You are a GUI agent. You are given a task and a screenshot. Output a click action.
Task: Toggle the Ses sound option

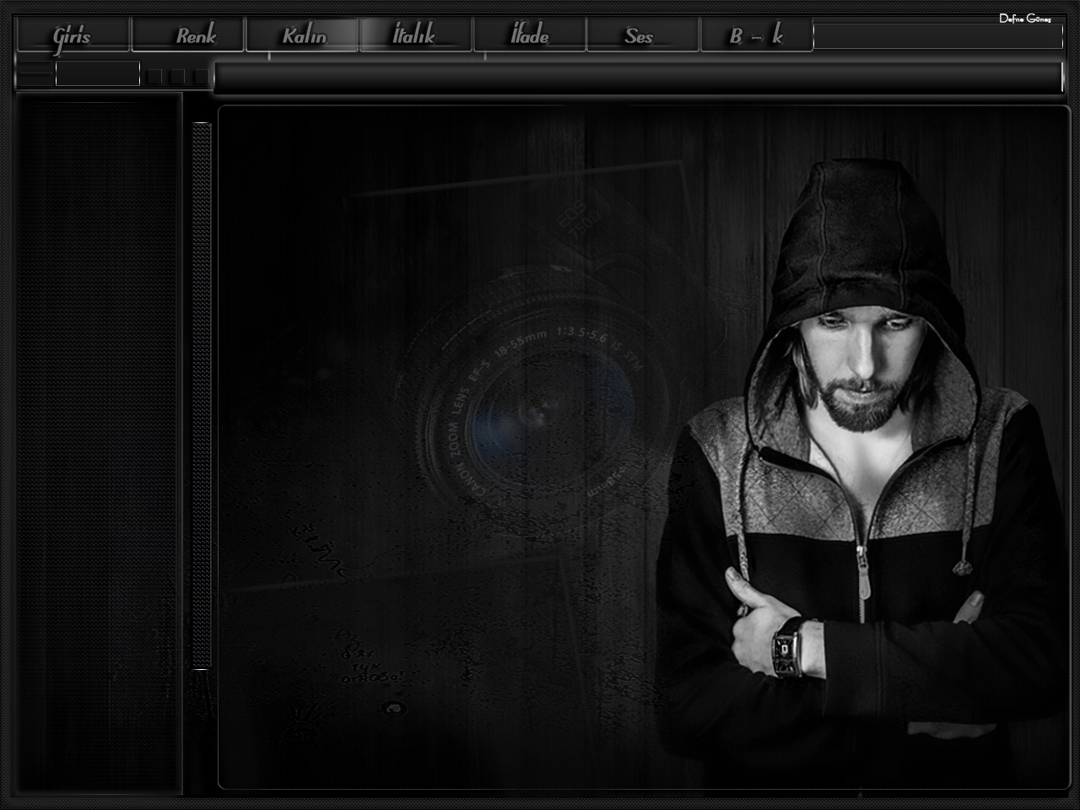(642, 35)
